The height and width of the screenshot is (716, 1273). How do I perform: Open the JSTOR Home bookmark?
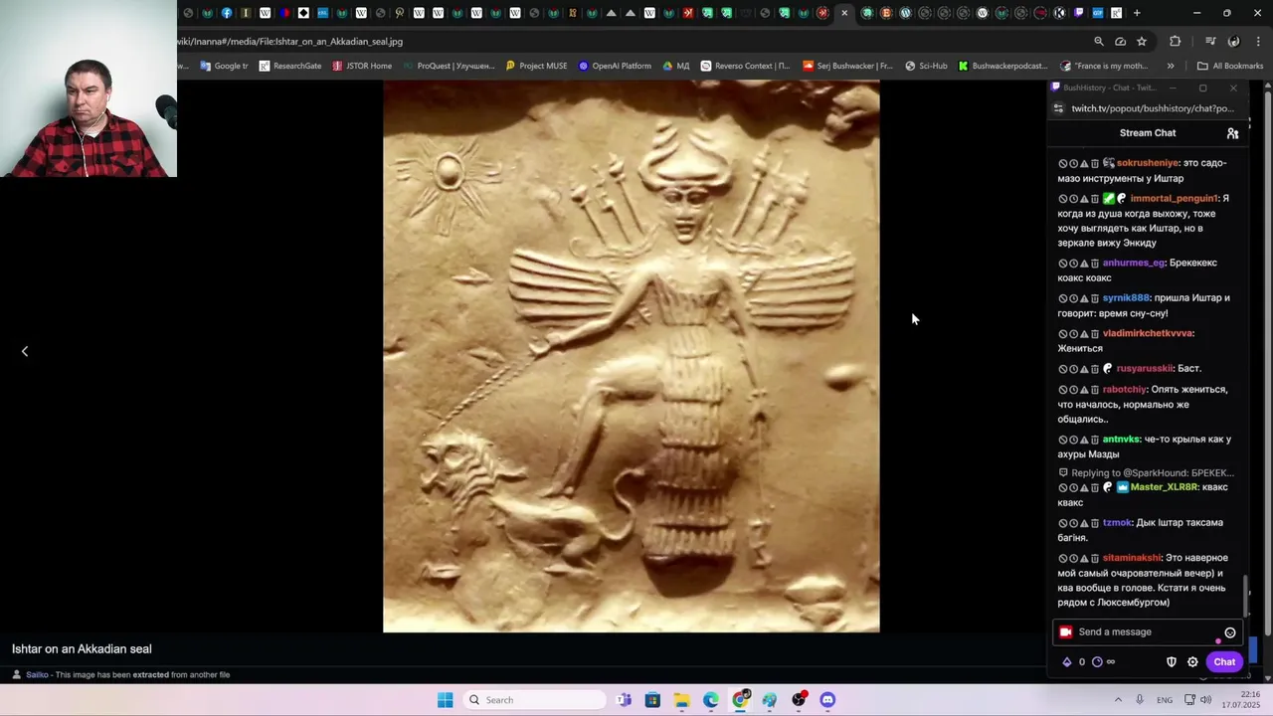[x=362, y=67]
